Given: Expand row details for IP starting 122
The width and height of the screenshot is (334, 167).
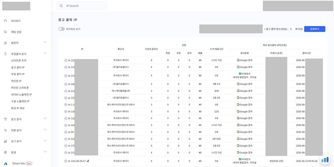Looking at the screenshot, I should 66,98.
